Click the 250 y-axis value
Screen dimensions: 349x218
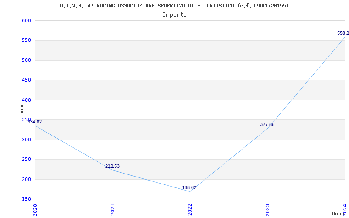(26, 160)
